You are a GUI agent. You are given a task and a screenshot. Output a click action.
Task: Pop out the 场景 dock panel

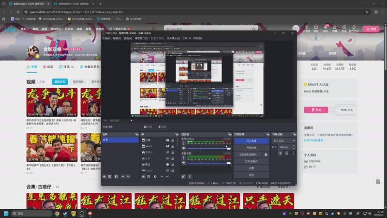pyautogui.click(x=137, y=134)
